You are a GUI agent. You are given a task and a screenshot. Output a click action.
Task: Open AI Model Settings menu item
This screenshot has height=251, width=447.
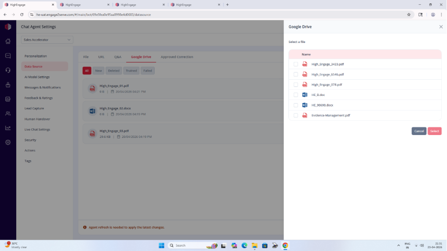(37, 77)
